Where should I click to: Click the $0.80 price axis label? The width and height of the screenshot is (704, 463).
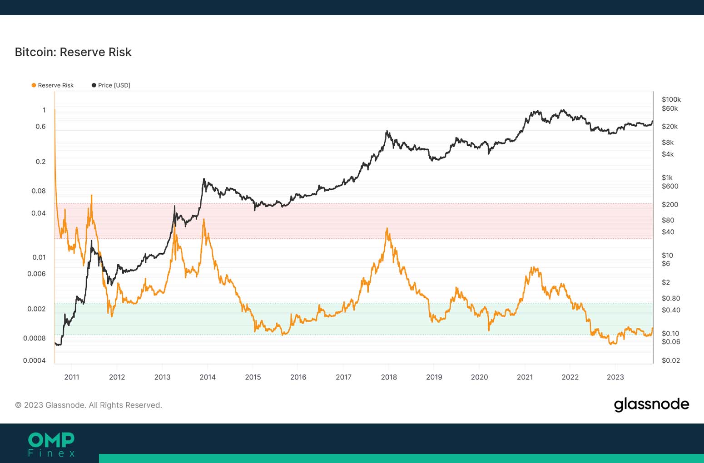(671, 298)
